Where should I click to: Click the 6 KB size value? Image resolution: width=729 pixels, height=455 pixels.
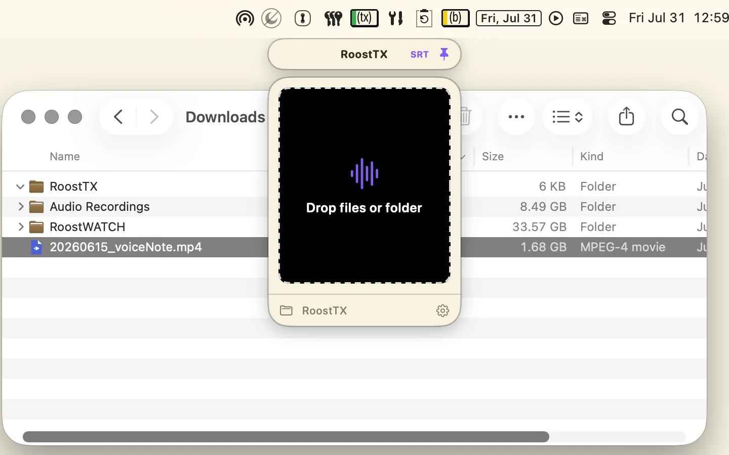(552, 187)
